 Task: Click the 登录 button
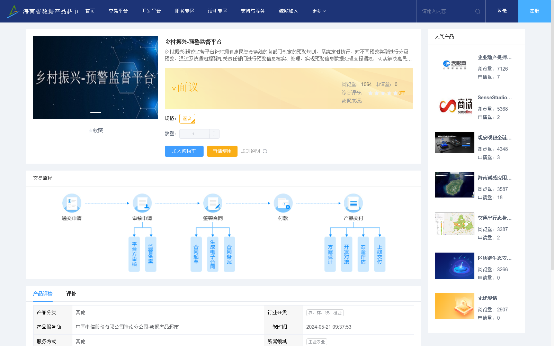502,11
